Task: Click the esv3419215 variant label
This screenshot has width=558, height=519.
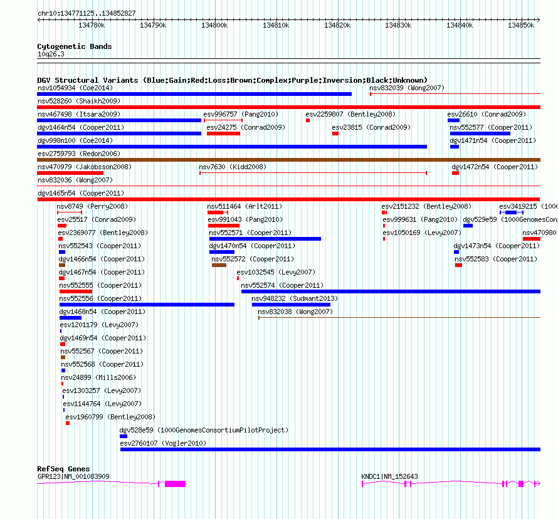Action: tap(529, 206)
